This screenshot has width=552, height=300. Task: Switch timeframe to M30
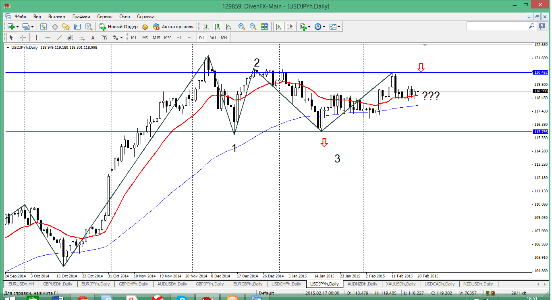[168, 37]
